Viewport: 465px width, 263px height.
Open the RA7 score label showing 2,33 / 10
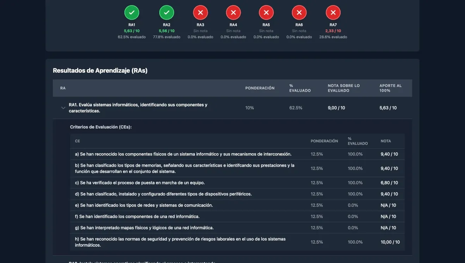pos(333,31)
